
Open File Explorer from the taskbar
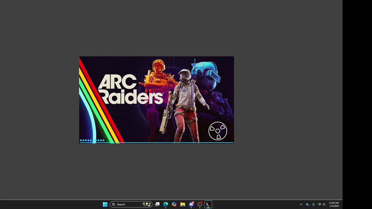(183, 204)
